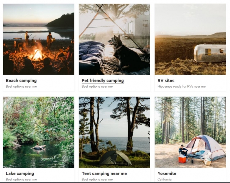Image resolution: width=230 pixels, height=183 pixels.
Task: Open the Beach camping campfire photo
Action: coord(39,39)
